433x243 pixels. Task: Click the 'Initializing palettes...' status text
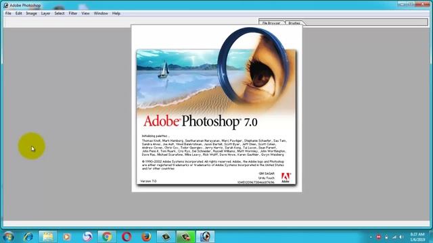click(x=156, y=136)
